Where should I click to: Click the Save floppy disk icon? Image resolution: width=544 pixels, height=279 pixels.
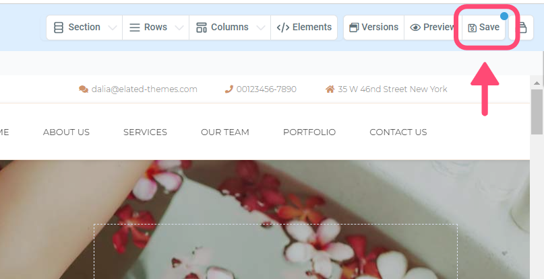pyautogui.click(x=472, y=28)
